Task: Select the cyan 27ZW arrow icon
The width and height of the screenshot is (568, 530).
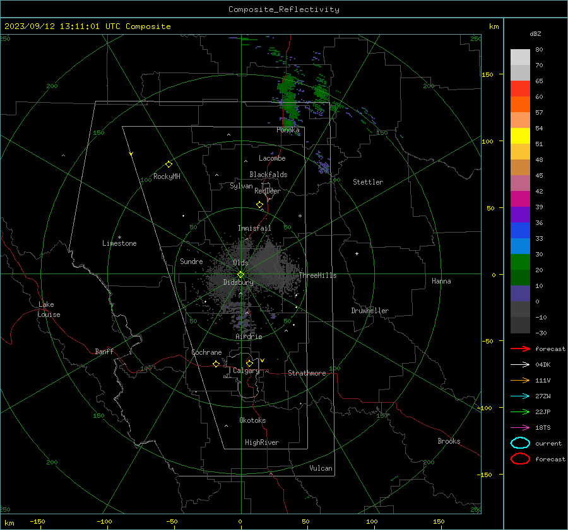Action: click(x=520, y=396)
